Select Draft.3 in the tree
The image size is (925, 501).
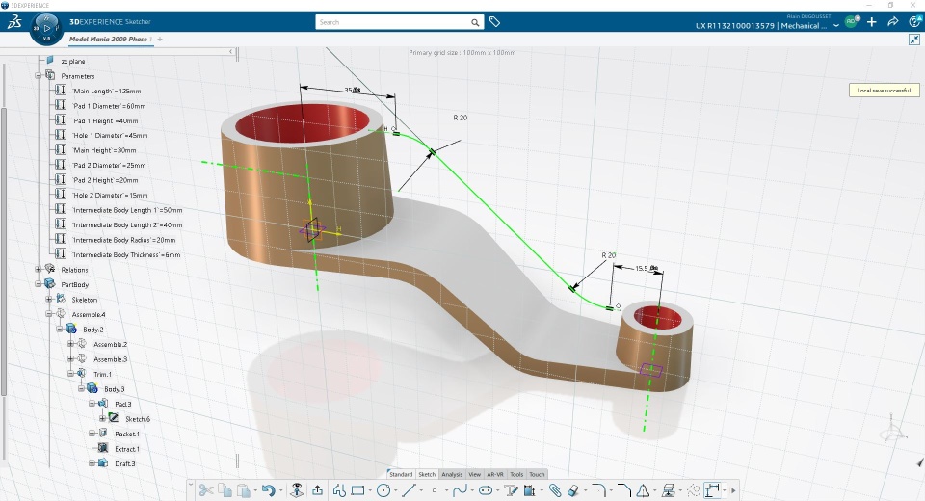[x=124, y=463]
